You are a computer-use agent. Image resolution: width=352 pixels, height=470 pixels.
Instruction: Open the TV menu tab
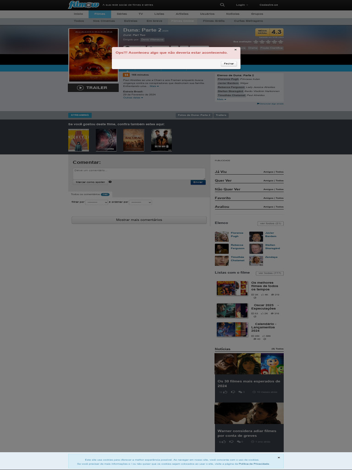(x=141, y=14)
